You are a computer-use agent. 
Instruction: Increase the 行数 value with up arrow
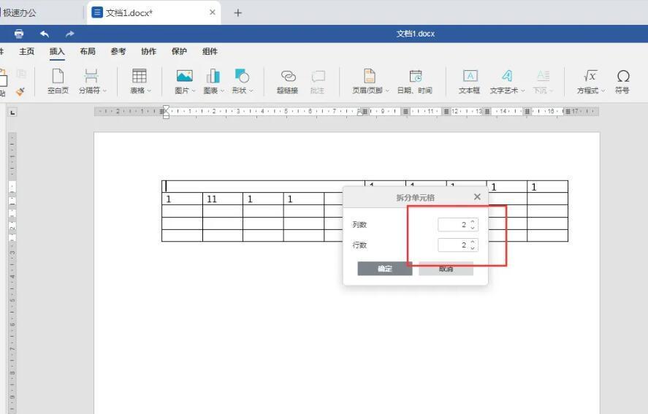pyautogui.click(x=473, y=242)
